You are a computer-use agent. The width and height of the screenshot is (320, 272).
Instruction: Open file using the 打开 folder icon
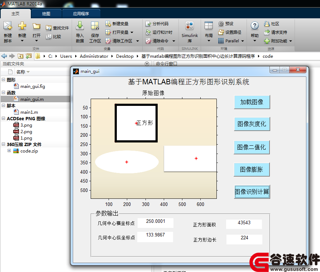(x=36, y=26)
